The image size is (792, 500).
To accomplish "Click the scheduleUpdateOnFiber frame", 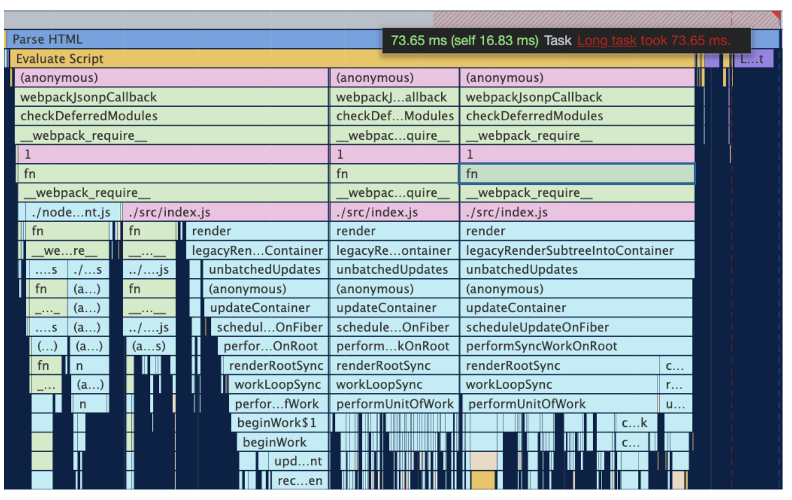I will (x=576, y=327).
